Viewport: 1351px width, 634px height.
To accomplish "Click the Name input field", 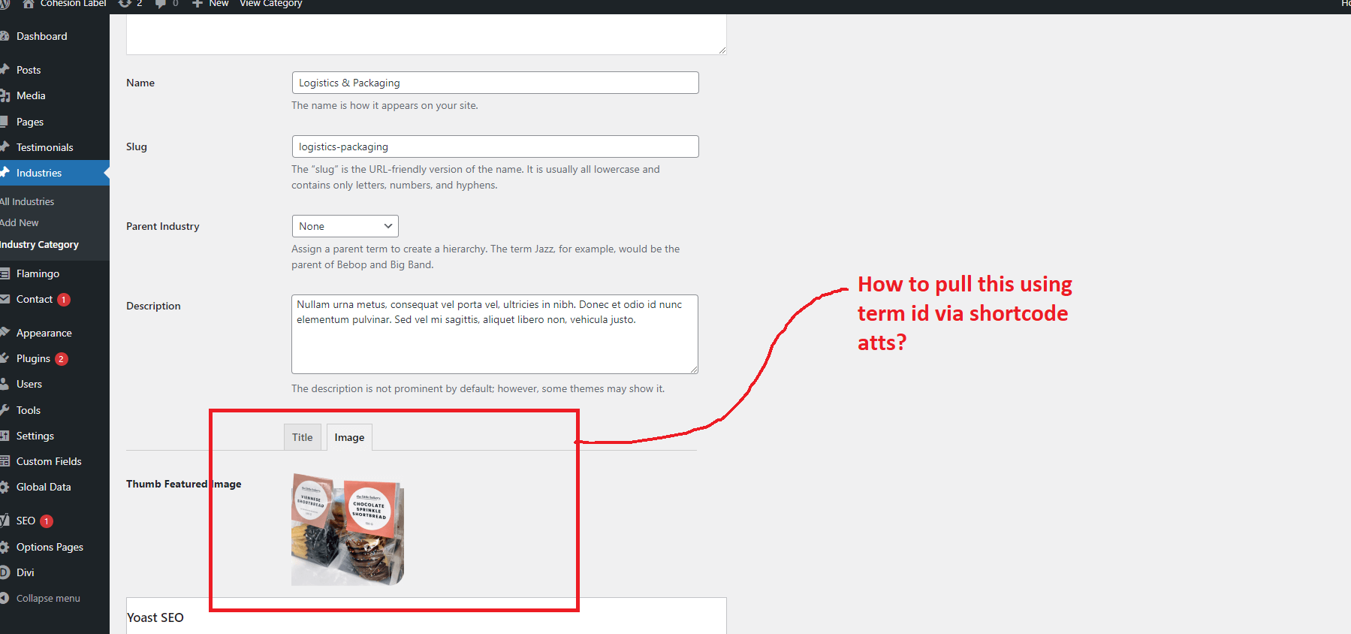I will pyautogui.click(x=495, y=83).
